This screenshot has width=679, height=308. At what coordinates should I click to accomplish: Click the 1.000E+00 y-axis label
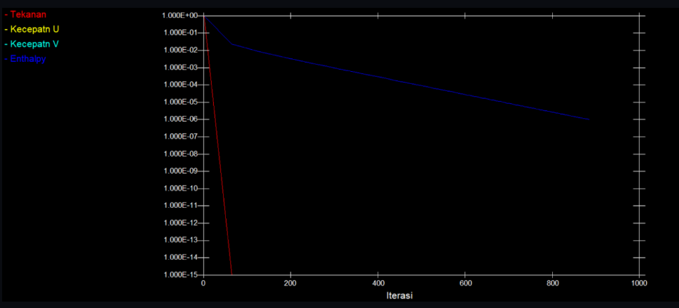(179, 16)
